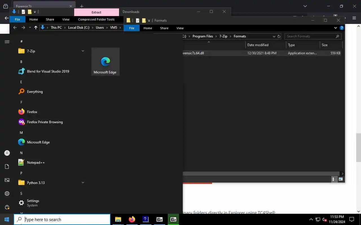Click the browser vertical scrollbar thumb
The width and height of the screenshot is (361, 225).
coord(358,148)
